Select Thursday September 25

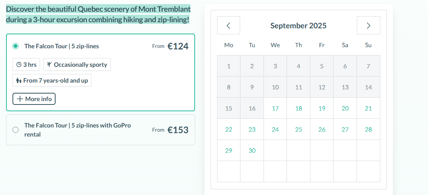(299, 129)
